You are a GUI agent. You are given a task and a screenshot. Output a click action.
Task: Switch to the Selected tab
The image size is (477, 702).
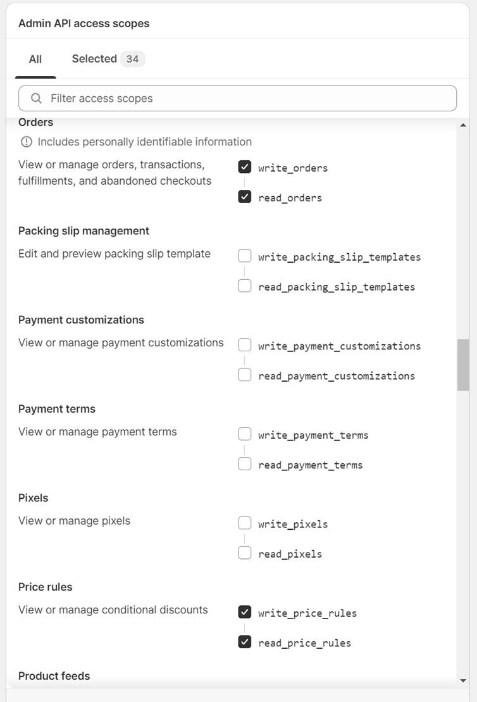(108, 59)
